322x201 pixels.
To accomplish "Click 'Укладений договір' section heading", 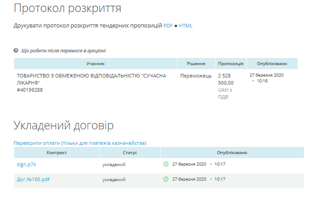I will click(x=64, y=125).
